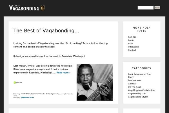Click the Read more link

pyautogui.click(x=63, y=73)
